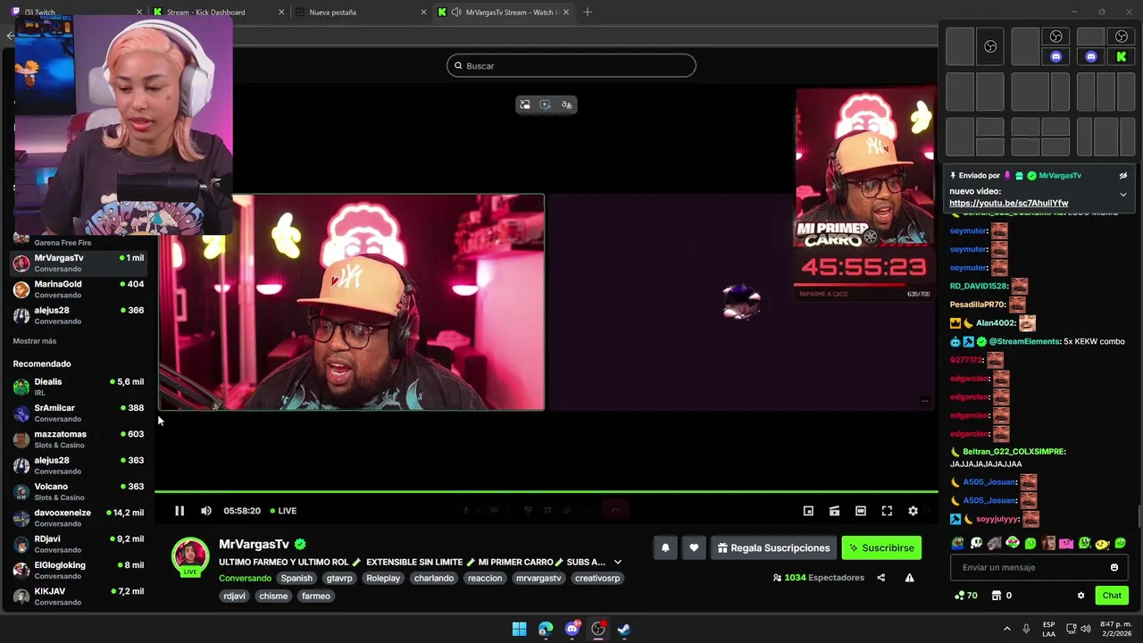Follow channel with heart button

[694, 548]
